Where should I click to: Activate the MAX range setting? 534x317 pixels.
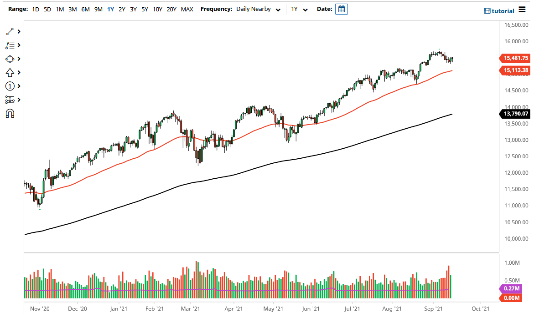pos(187,9)
